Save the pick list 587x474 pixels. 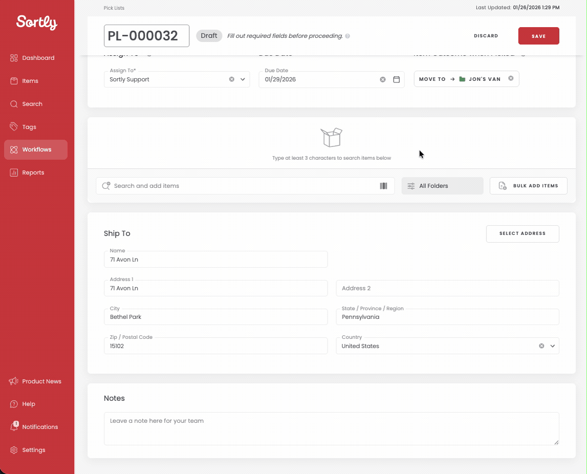coord(538,36)
